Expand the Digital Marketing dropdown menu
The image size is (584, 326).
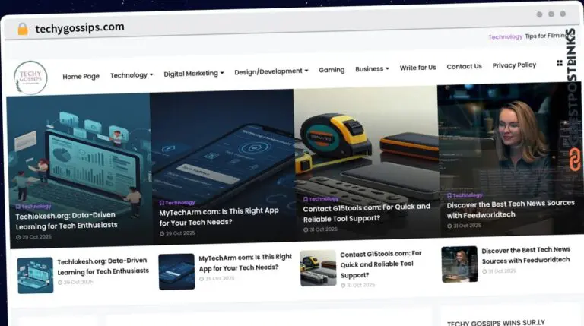194,74
